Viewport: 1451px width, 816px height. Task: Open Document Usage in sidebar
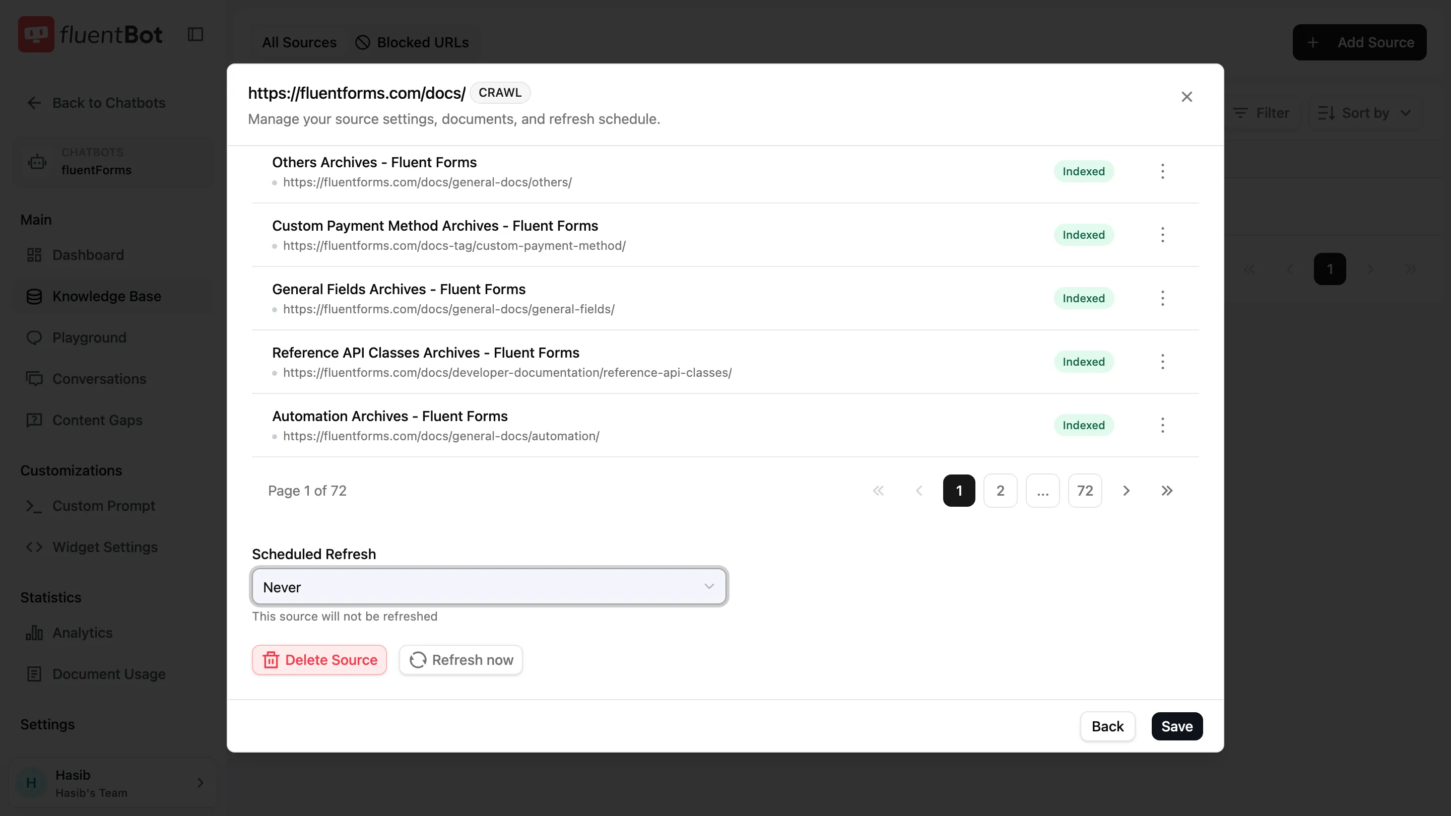pyautogui.click(x=112, y=674)
